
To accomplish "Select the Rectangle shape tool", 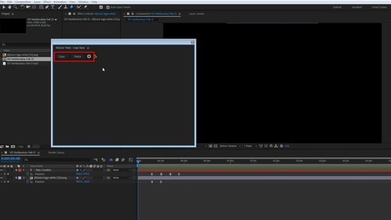I will pos(41,7).
